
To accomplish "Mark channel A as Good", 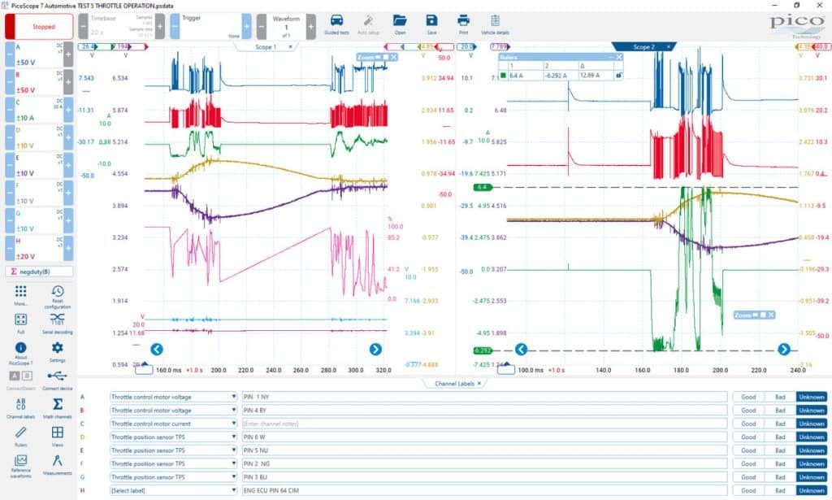I will (x=748, y=397).
